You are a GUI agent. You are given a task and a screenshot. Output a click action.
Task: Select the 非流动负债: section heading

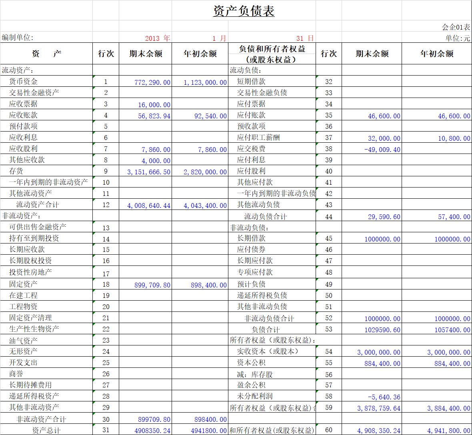249,228
